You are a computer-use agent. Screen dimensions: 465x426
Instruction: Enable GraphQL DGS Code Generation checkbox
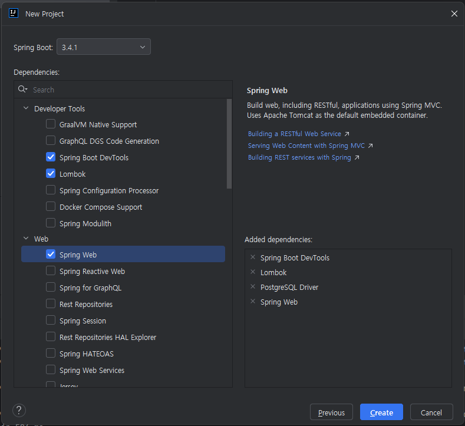(x=51, y=140)
